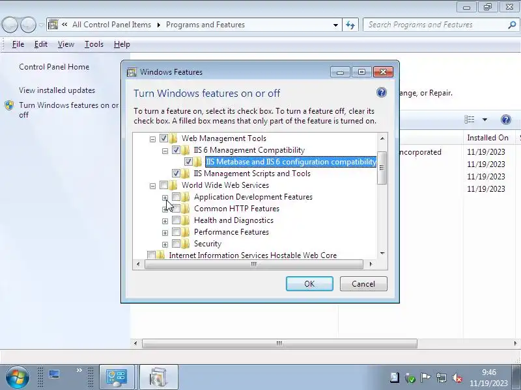
Task: Click the refresh button next to address bar
Action: point(350,25)
